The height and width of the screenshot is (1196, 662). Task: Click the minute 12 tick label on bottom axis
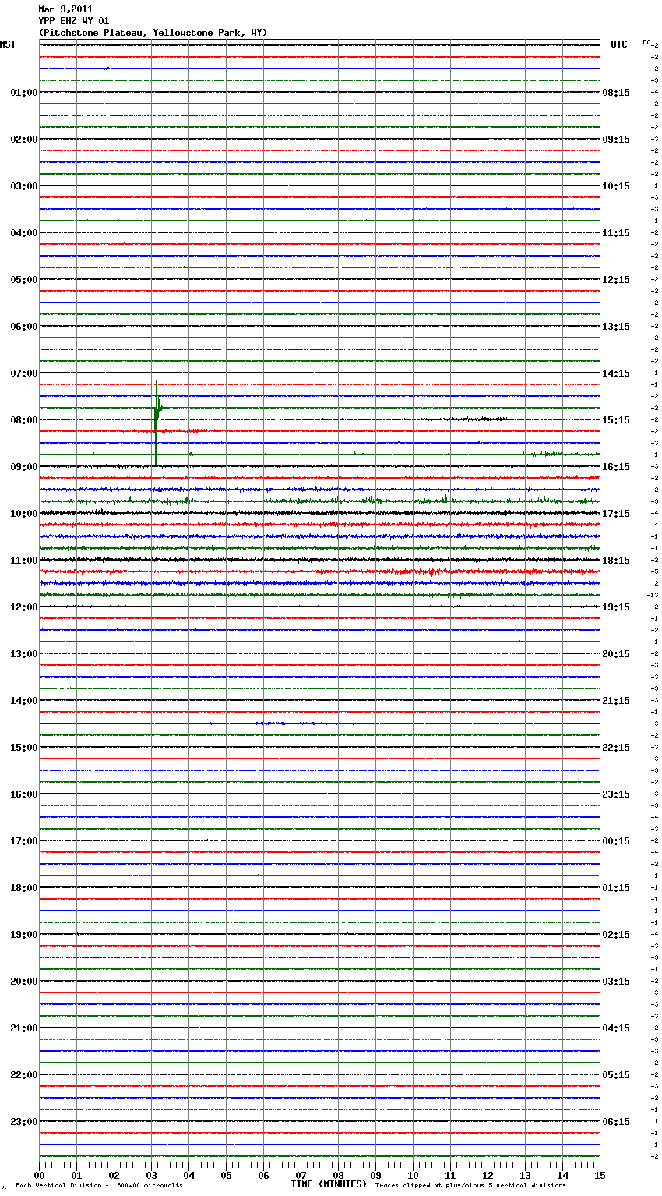[x=488, y=1175]
